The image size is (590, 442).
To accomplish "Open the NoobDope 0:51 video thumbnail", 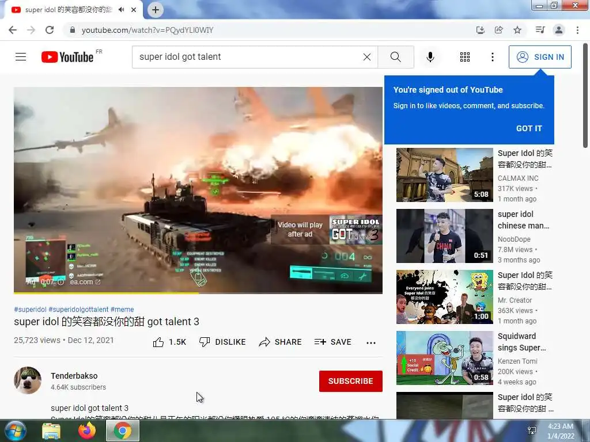I will (444, 235).
